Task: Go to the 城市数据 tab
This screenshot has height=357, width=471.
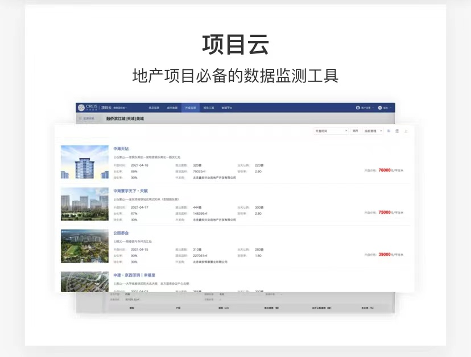Action: [x=172, y=107]
